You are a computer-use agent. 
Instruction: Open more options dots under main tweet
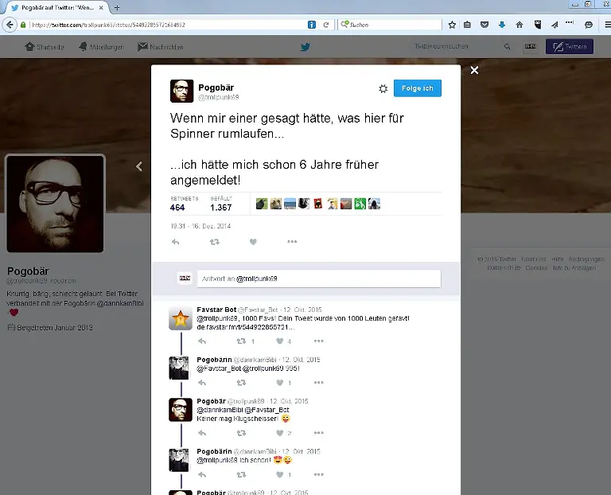click(x=292, y=242)
